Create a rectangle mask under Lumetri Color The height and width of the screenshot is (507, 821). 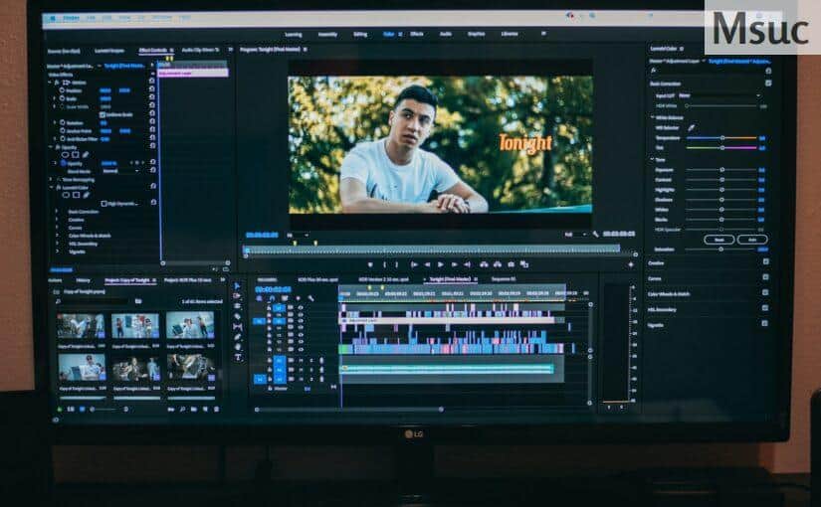[77, 195]
